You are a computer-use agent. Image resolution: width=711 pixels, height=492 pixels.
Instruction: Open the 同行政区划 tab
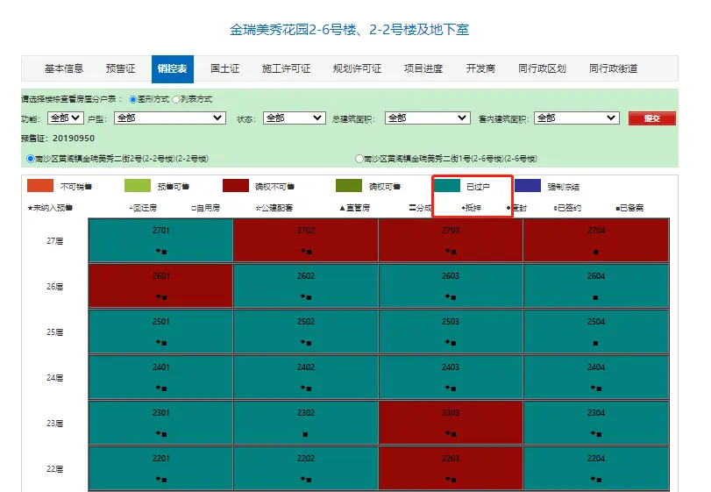tap(542, 68)
